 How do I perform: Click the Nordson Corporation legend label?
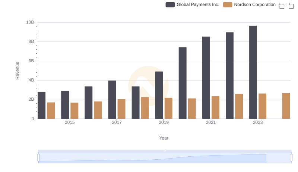[x=255, y=4]
